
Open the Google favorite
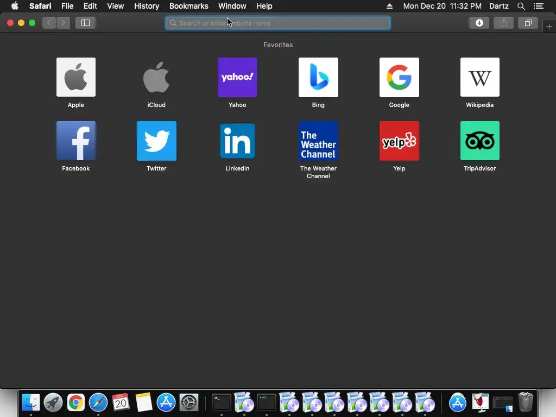click(399, 77)
